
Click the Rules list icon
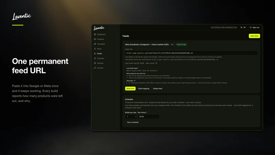[x=95, y=49]
